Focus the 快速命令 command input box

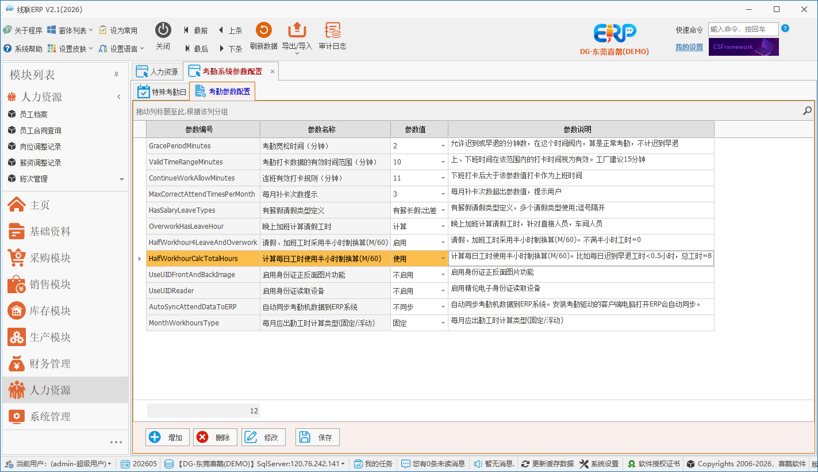click(743, 29)
